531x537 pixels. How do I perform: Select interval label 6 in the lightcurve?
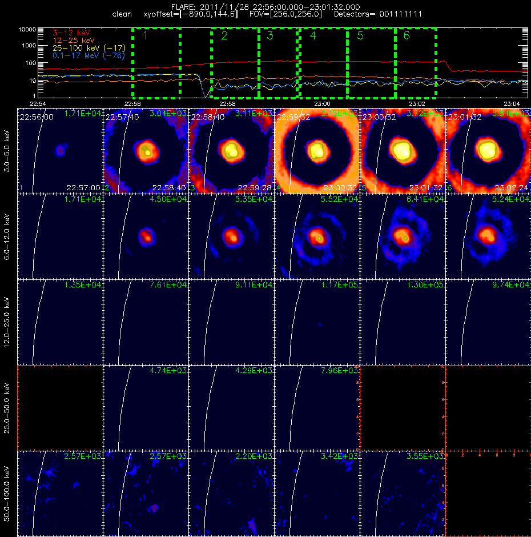[x=407, y=35]
